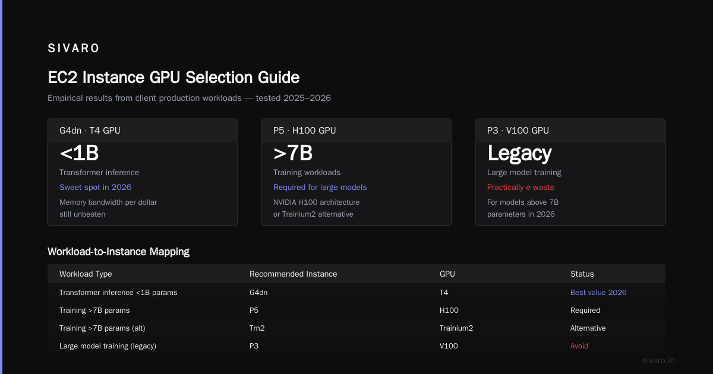713x374 pixels.
Task: Click the 'Trn2' instance cell
Action: pos(257,328)
